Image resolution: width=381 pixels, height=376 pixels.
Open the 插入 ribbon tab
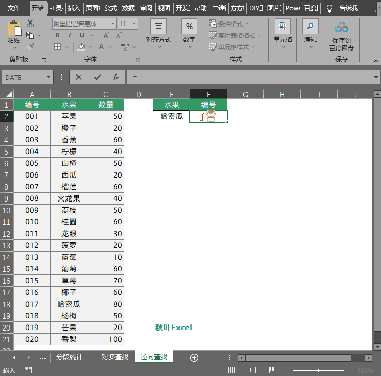click(x=74, y=8)
